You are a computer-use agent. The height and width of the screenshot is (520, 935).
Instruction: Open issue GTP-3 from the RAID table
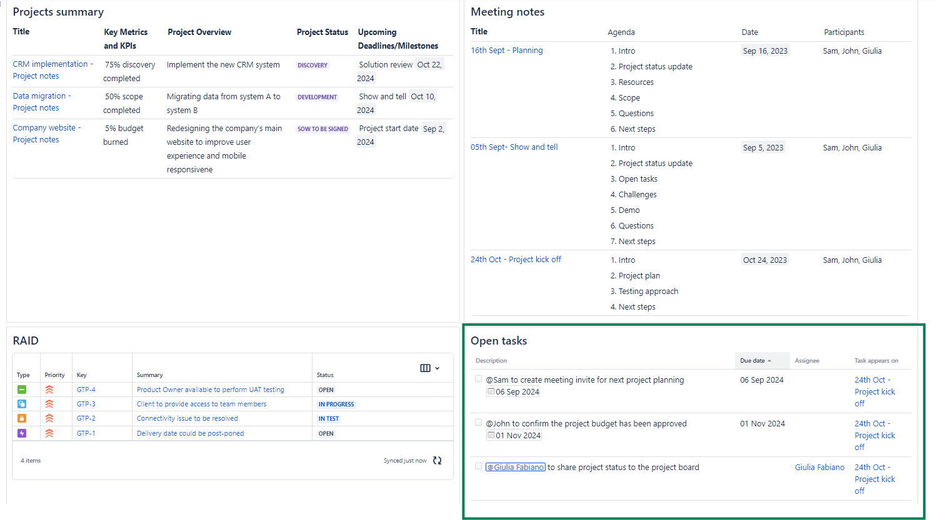86,404
